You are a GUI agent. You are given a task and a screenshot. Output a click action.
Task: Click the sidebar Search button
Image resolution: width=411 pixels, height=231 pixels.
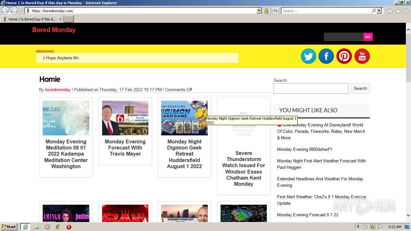360,89
